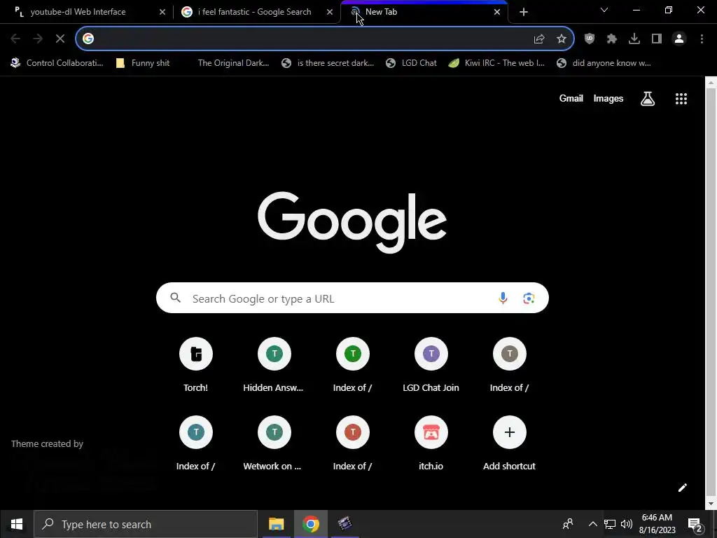This screenshot has height=538, width=717.
Task: Open the People icon in system tray
Action: click(x=568, y=524)
